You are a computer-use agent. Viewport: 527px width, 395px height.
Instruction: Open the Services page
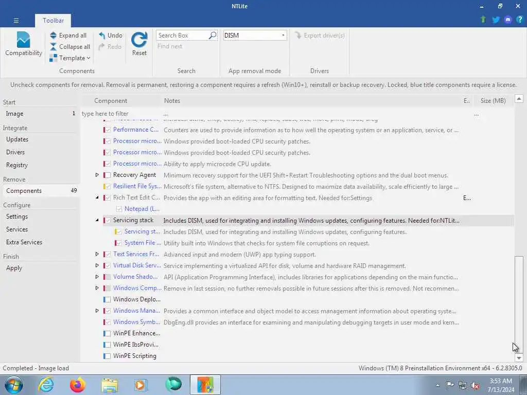click(40, 229)
